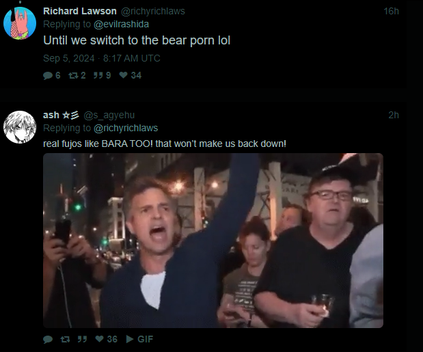Image resolution: width=423 pixels, height=352 pixels.
Task: Click the Richard Lawson display name
Action: (80, 11)
